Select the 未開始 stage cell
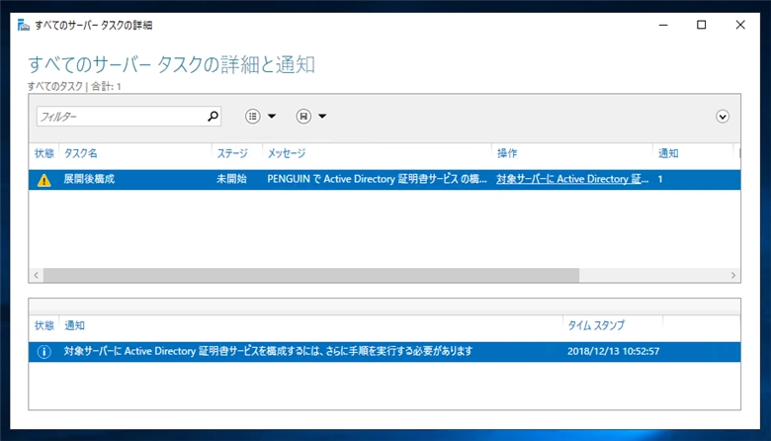This screenshot has height=441, width=771. [x=231, y=179]
